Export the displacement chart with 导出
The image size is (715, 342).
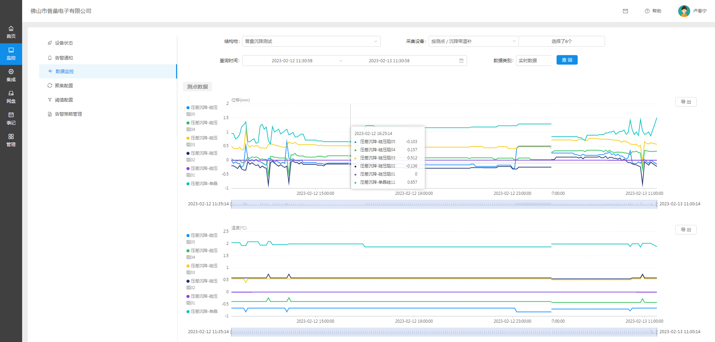click(686, 102)
